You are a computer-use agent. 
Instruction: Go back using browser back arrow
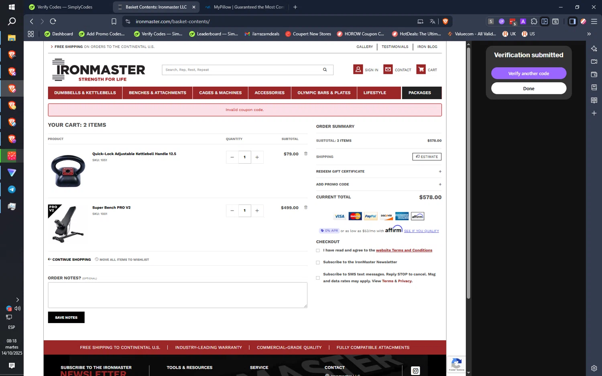(x=32, y=21)
